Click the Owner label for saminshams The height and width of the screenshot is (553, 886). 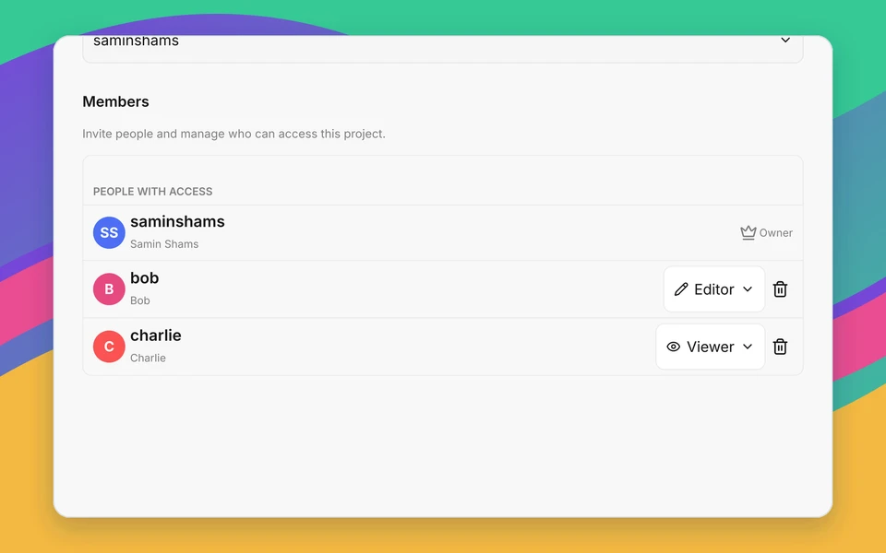point(776,232)
